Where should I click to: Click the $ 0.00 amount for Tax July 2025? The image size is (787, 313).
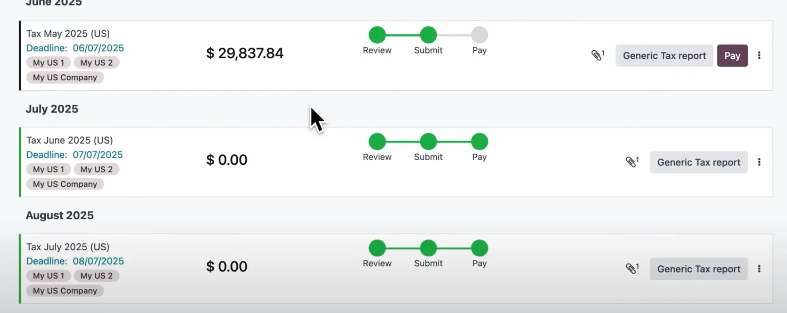coord(227,266)
